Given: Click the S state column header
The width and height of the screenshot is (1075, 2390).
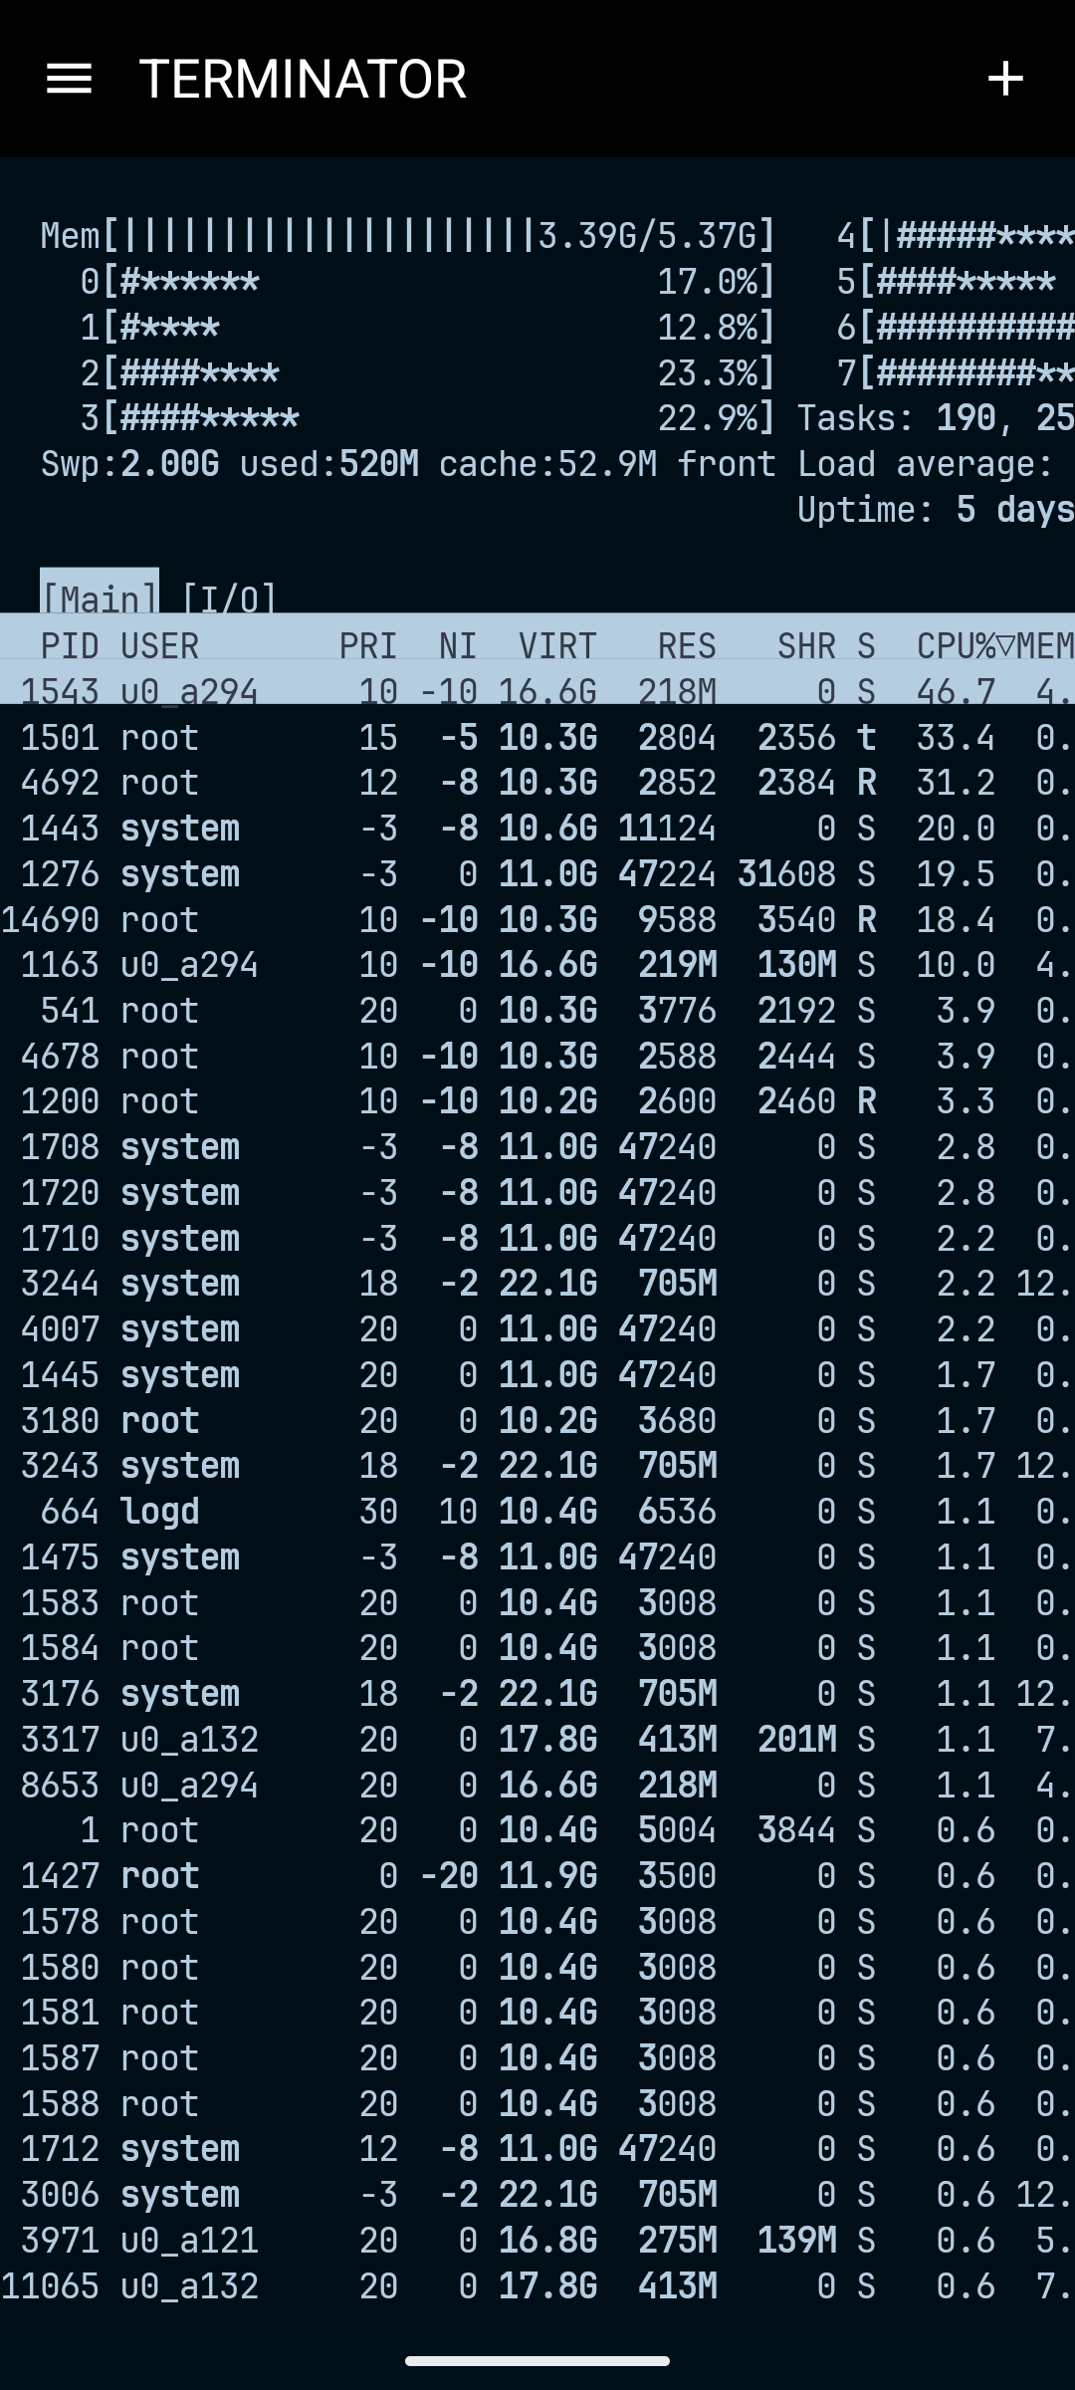Looking at the screenshot, I should [x=866, y=646].
